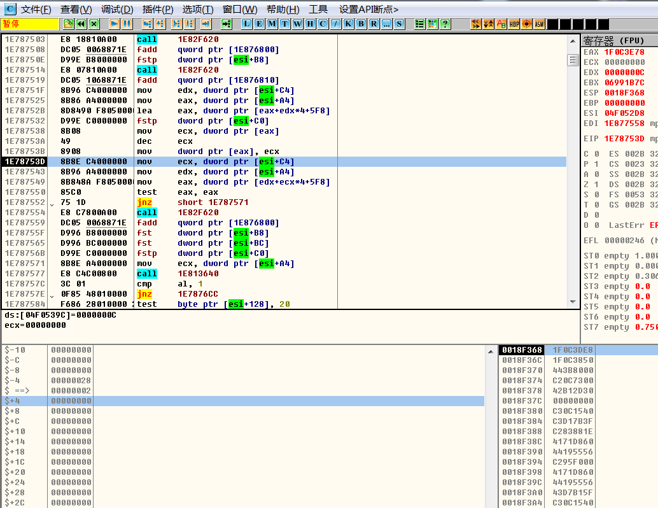Click the step over toolbar icon

coord(160,24)
